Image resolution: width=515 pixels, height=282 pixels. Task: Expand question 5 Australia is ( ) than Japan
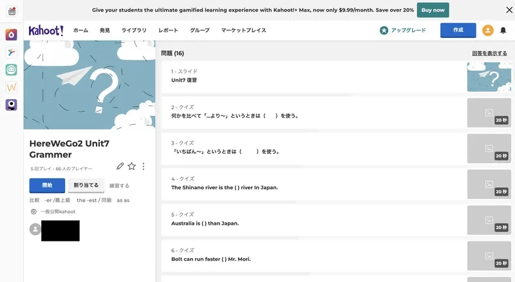coord(336,220)
